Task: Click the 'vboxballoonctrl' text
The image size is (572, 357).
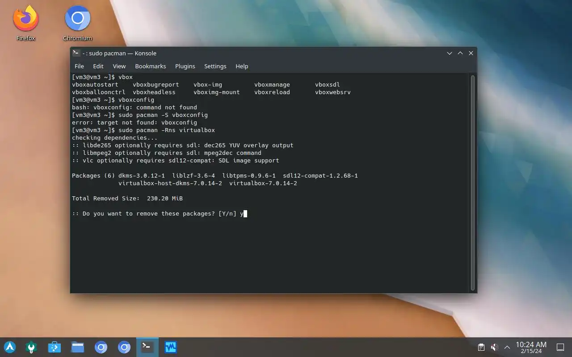Action: click(x=99, y=92)
